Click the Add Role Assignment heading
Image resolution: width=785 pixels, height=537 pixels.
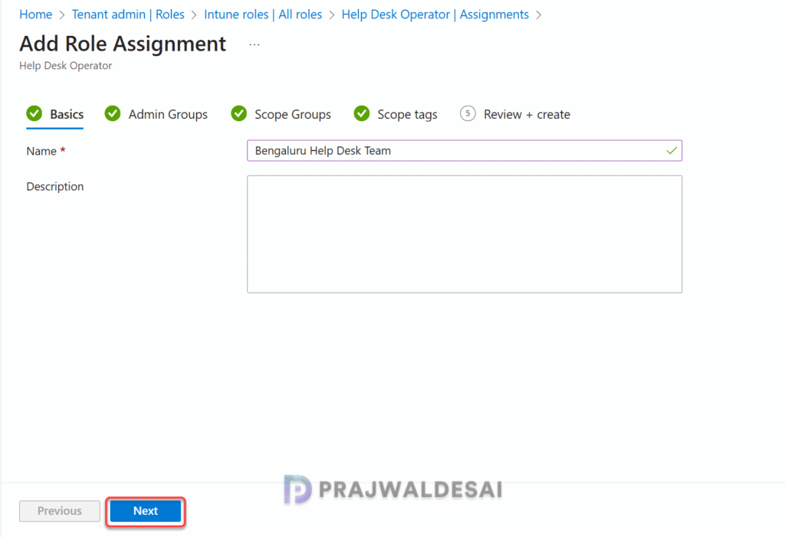[123, 44]
